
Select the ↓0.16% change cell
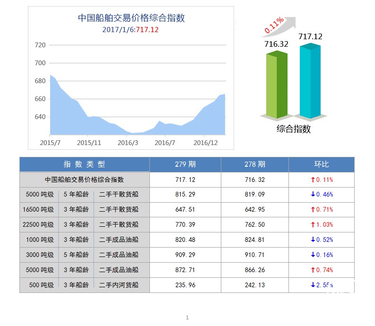322,255
